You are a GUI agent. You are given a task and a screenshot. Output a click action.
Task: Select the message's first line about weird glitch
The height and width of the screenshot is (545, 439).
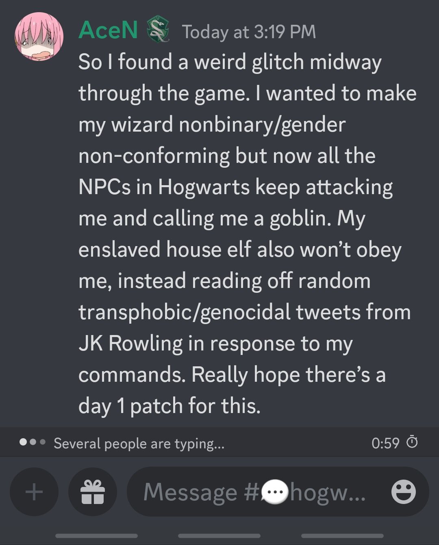click(x=230, y=62)
